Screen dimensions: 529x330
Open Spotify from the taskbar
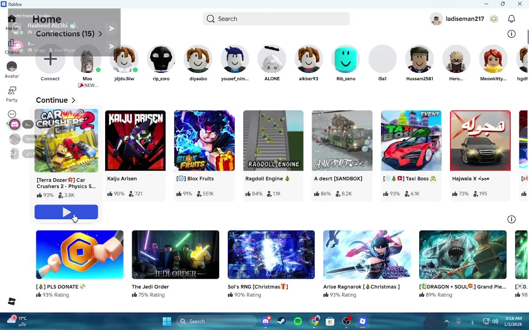click(298, 321)
